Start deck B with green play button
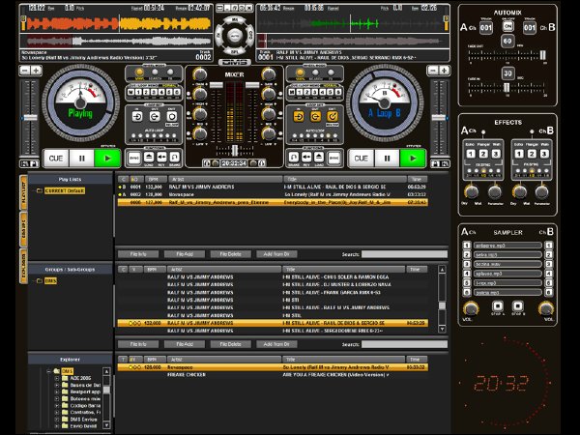The width and height of the screenshot is (580, 435). tap(413, 159)
